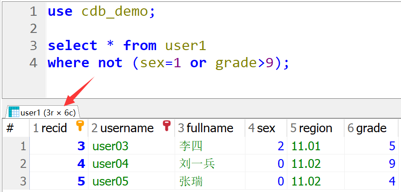
Task: Click the gold primary key icon beside recid
Action: [x=80, y=127]
